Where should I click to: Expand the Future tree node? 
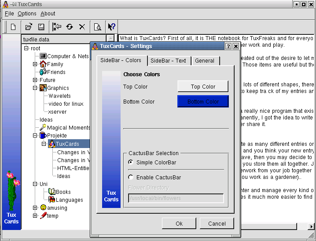click(35, 80)
